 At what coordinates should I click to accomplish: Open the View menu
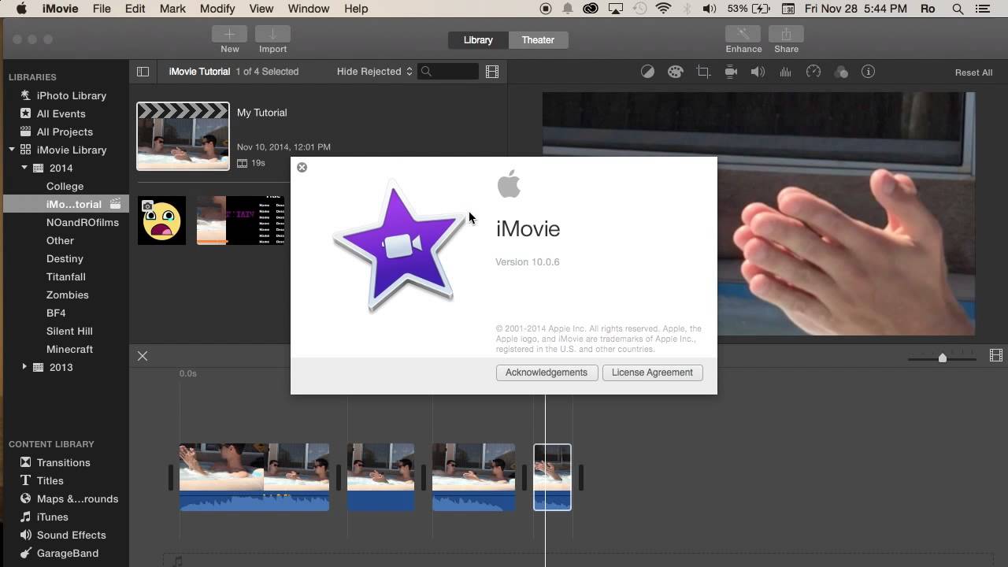coord(261,9)
